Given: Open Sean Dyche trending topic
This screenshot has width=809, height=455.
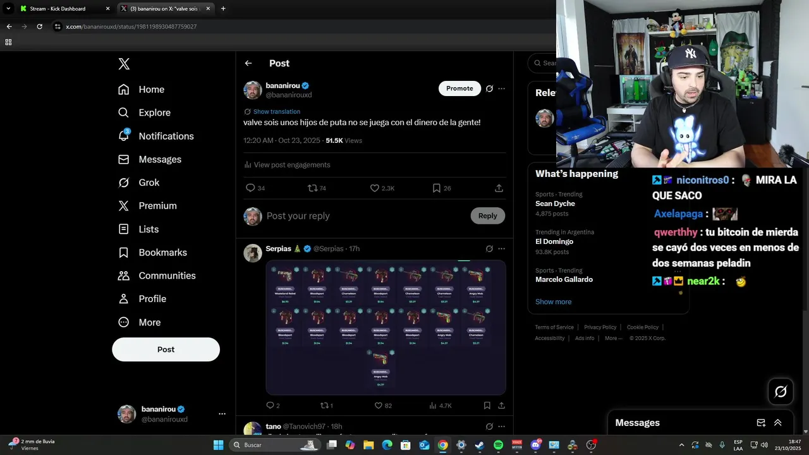Looking at the screenshot, I should coord(556,204).
